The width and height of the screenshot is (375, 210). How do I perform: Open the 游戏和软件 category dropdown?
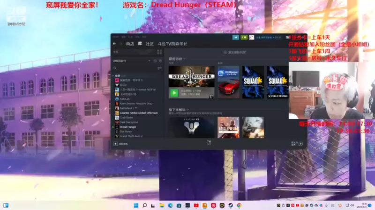pyautogui.click(x=149, y=61)
